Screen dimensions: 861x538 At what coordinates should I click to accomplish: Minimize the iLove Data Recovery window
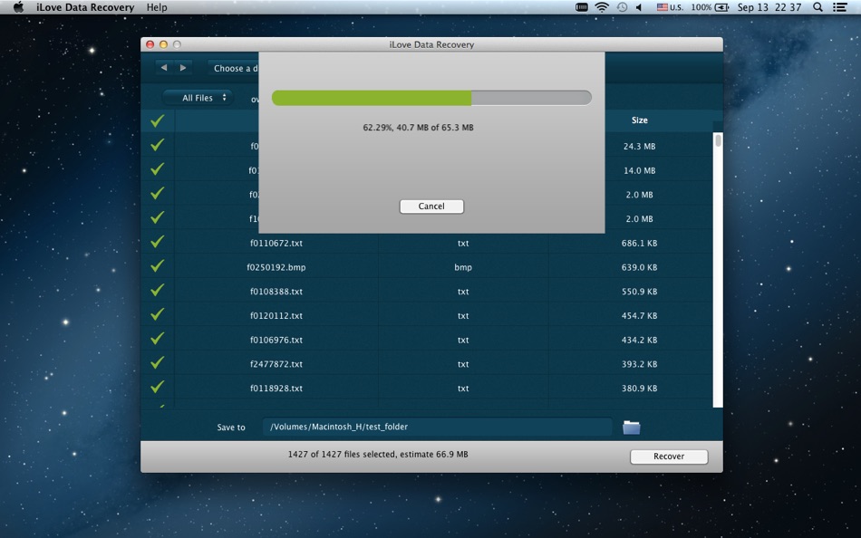click(163, 44)
